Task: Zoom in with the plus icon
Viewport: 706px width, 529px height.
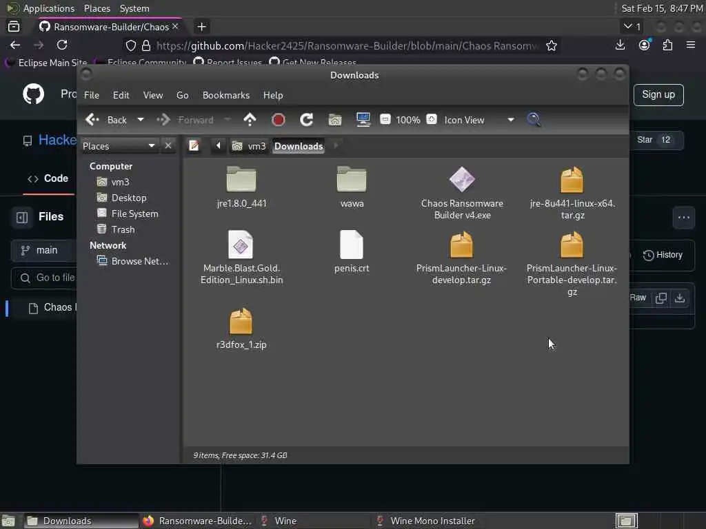Action: click(x=432, y=119)
